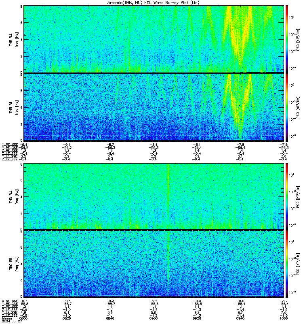Click the "0820" time label

click(x=67, y=318)
